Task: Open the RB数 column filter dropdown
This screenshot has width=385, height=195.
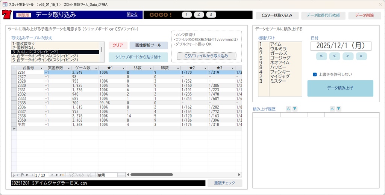Action: click(178, 68)
